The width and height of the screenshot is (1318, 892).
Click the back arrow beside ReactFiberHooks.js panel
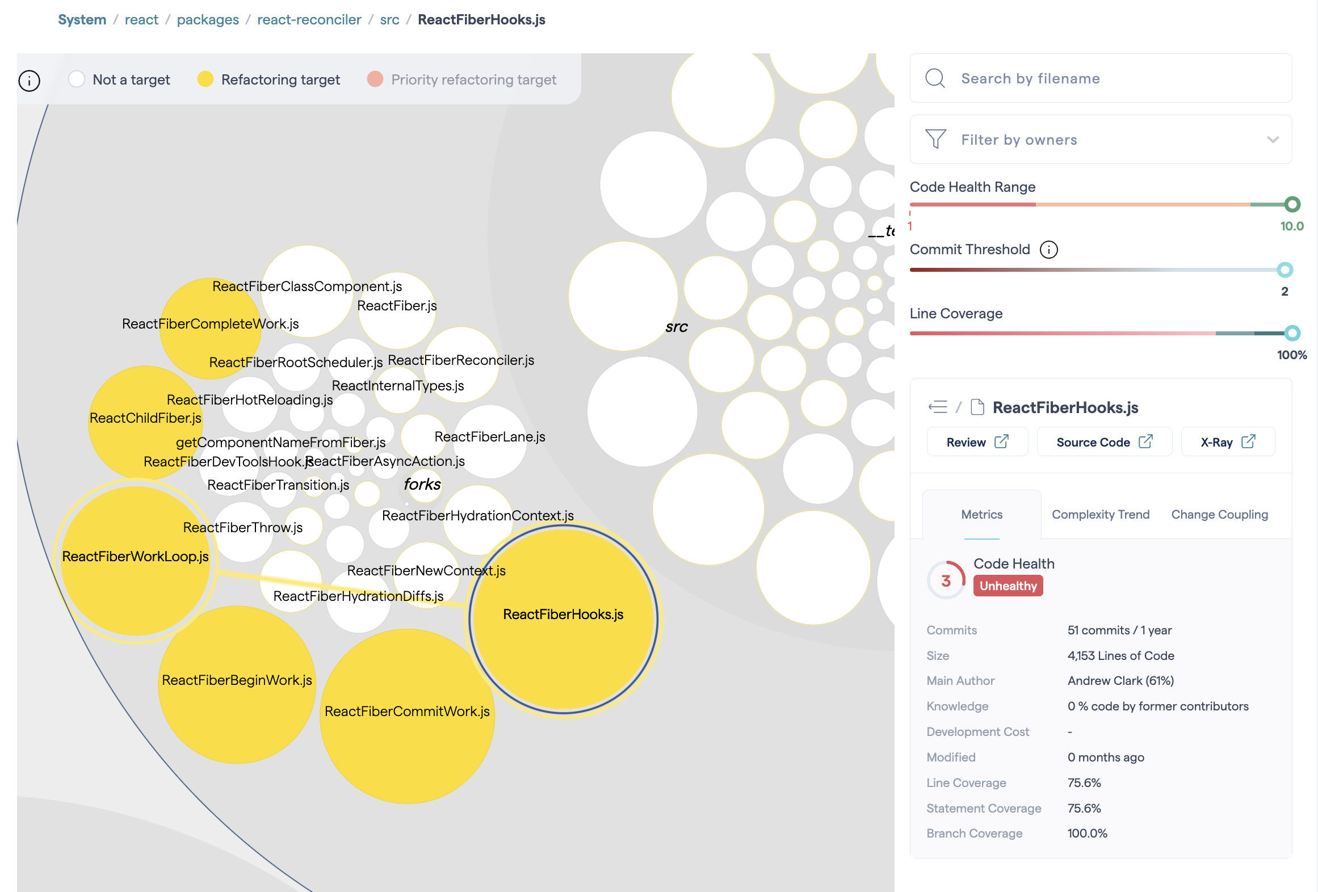939,407
